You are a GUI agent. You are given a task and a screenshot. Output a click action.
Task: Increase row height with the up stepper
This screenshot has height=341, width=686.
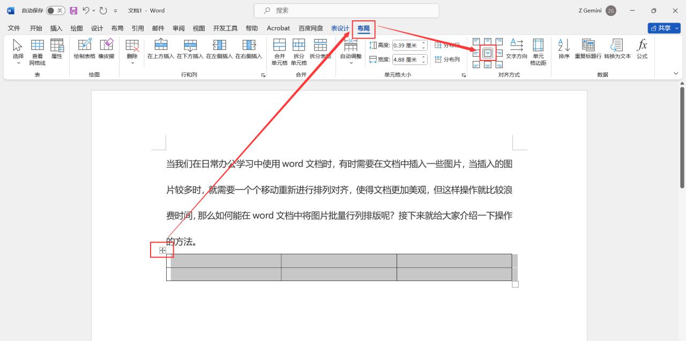click(x=423, y=43)
